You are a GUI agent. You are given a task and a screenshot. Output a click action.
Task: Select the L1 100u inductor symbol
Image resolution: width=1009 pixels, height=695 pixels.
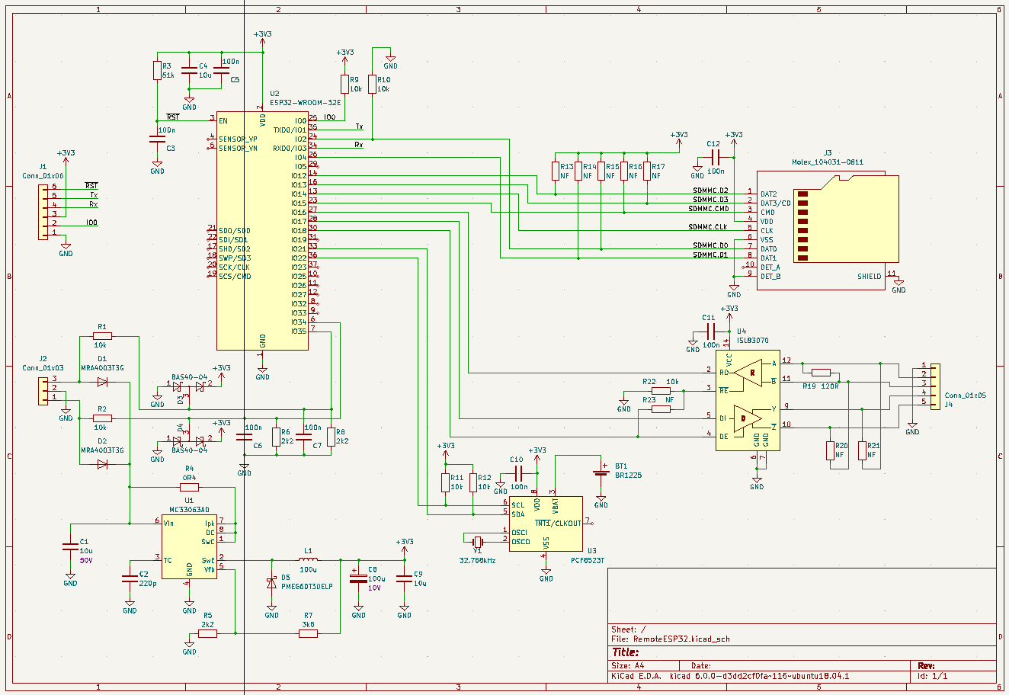pos(308,560)
